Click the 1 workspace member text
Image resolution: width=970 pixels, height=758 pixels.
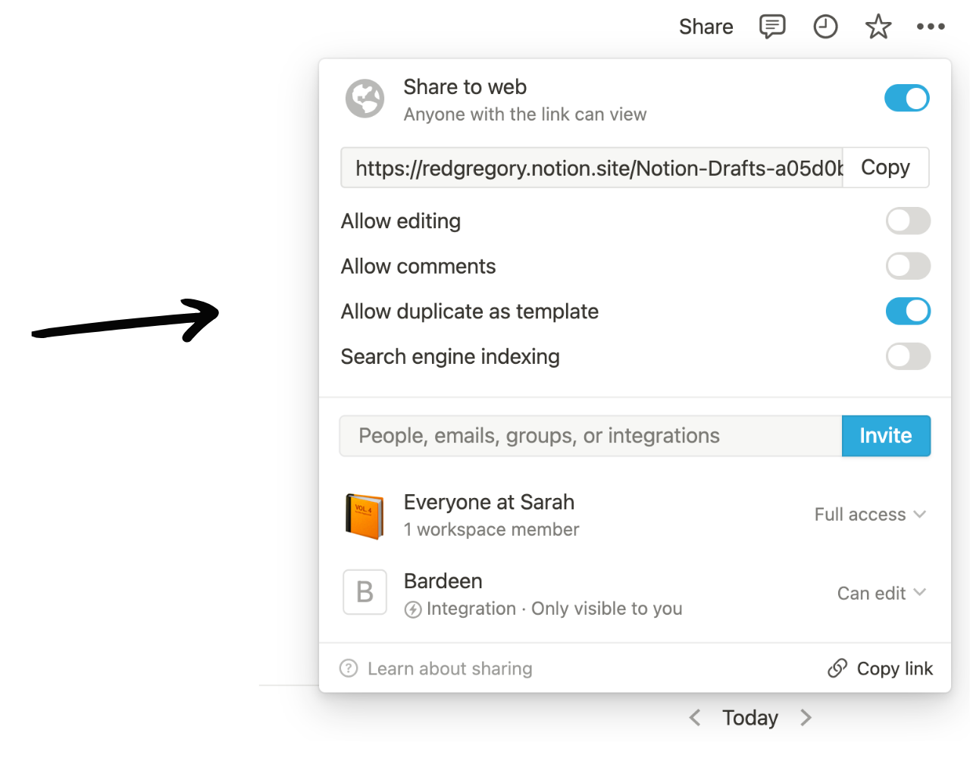[492, 530]
